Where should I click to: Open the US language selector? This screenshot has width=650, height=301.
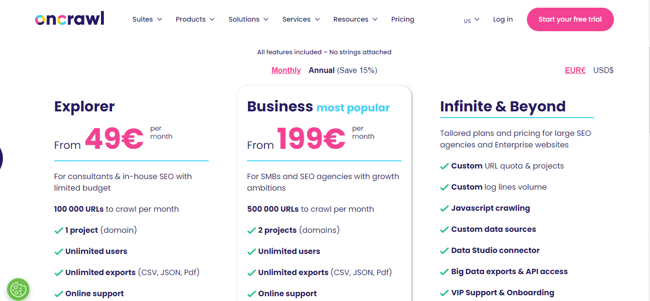pyautogui.click(x=471, y=20)
